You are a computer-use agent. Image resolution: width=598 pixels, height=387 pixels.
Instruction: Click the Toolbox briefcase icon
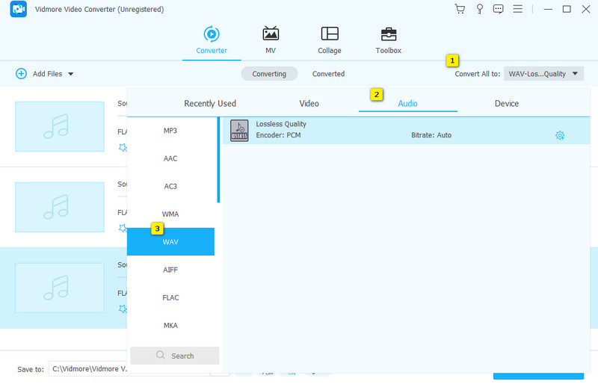[388, 34]
